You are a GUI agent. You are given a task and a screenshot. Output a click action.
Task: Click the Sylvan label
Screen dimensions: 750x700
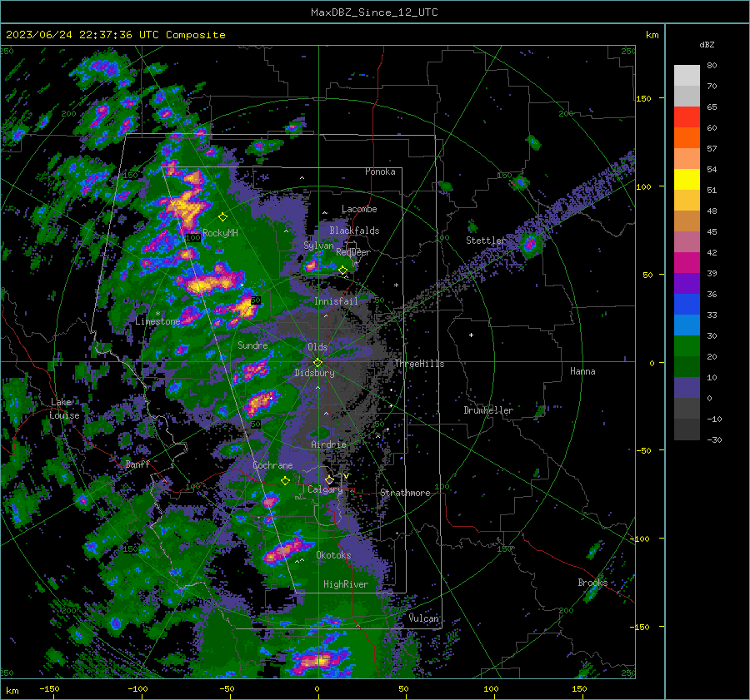coord(318,246)
